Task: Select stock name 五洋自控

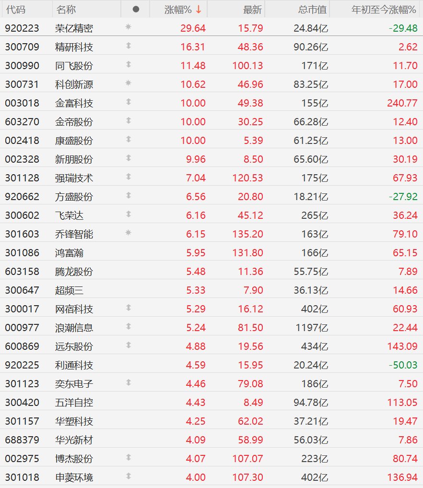Action: tap(74, 403)
